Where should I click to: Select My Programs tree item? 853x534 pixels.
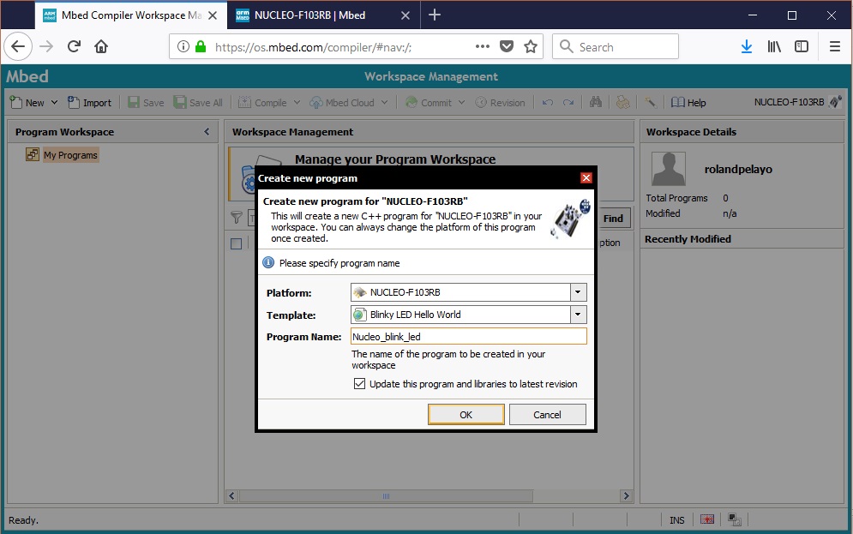[70, 155]
